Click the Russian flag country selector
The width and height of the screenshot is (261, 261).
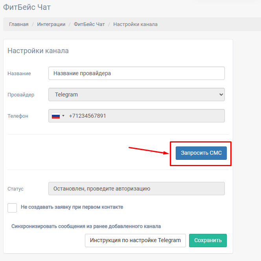[56, 116]
